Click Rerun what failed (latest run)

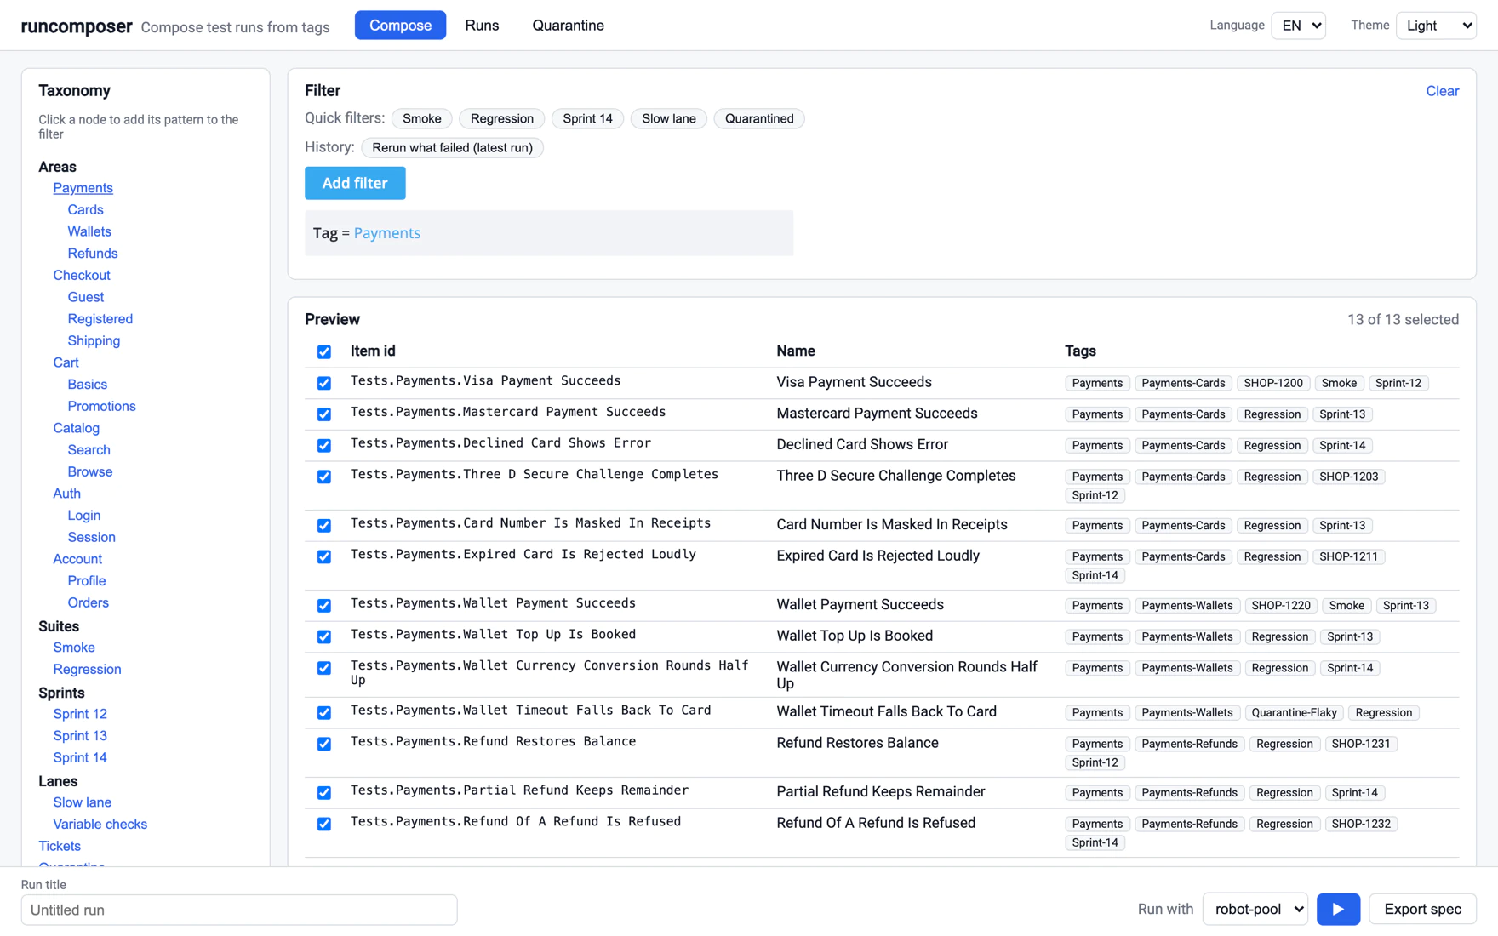452,147
